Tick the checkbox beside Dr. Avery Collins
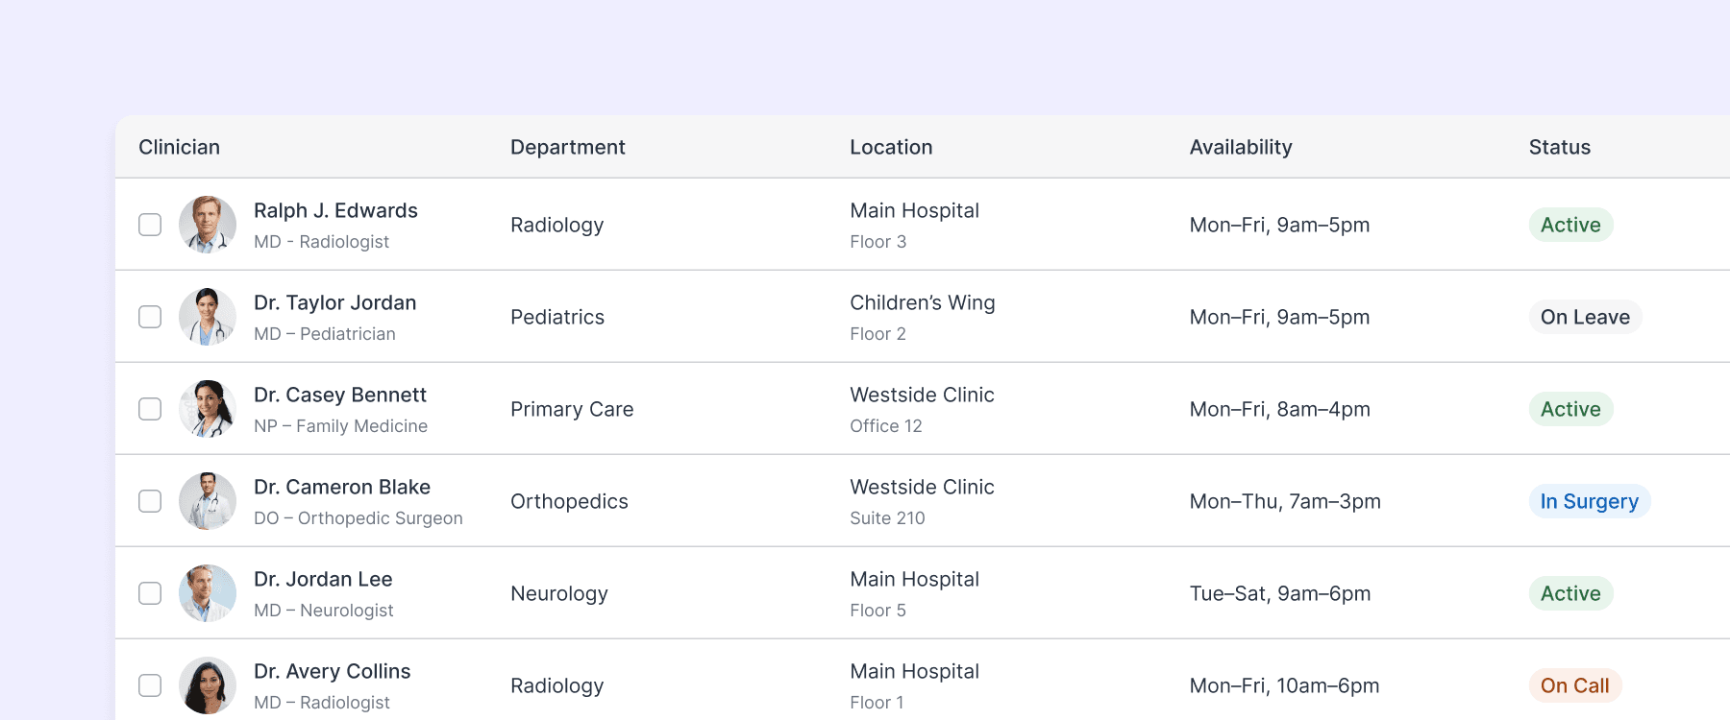 tap(150, 684)
